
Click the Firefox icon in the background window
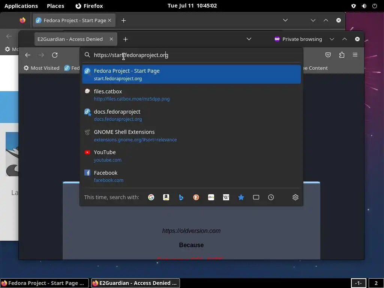22,20
